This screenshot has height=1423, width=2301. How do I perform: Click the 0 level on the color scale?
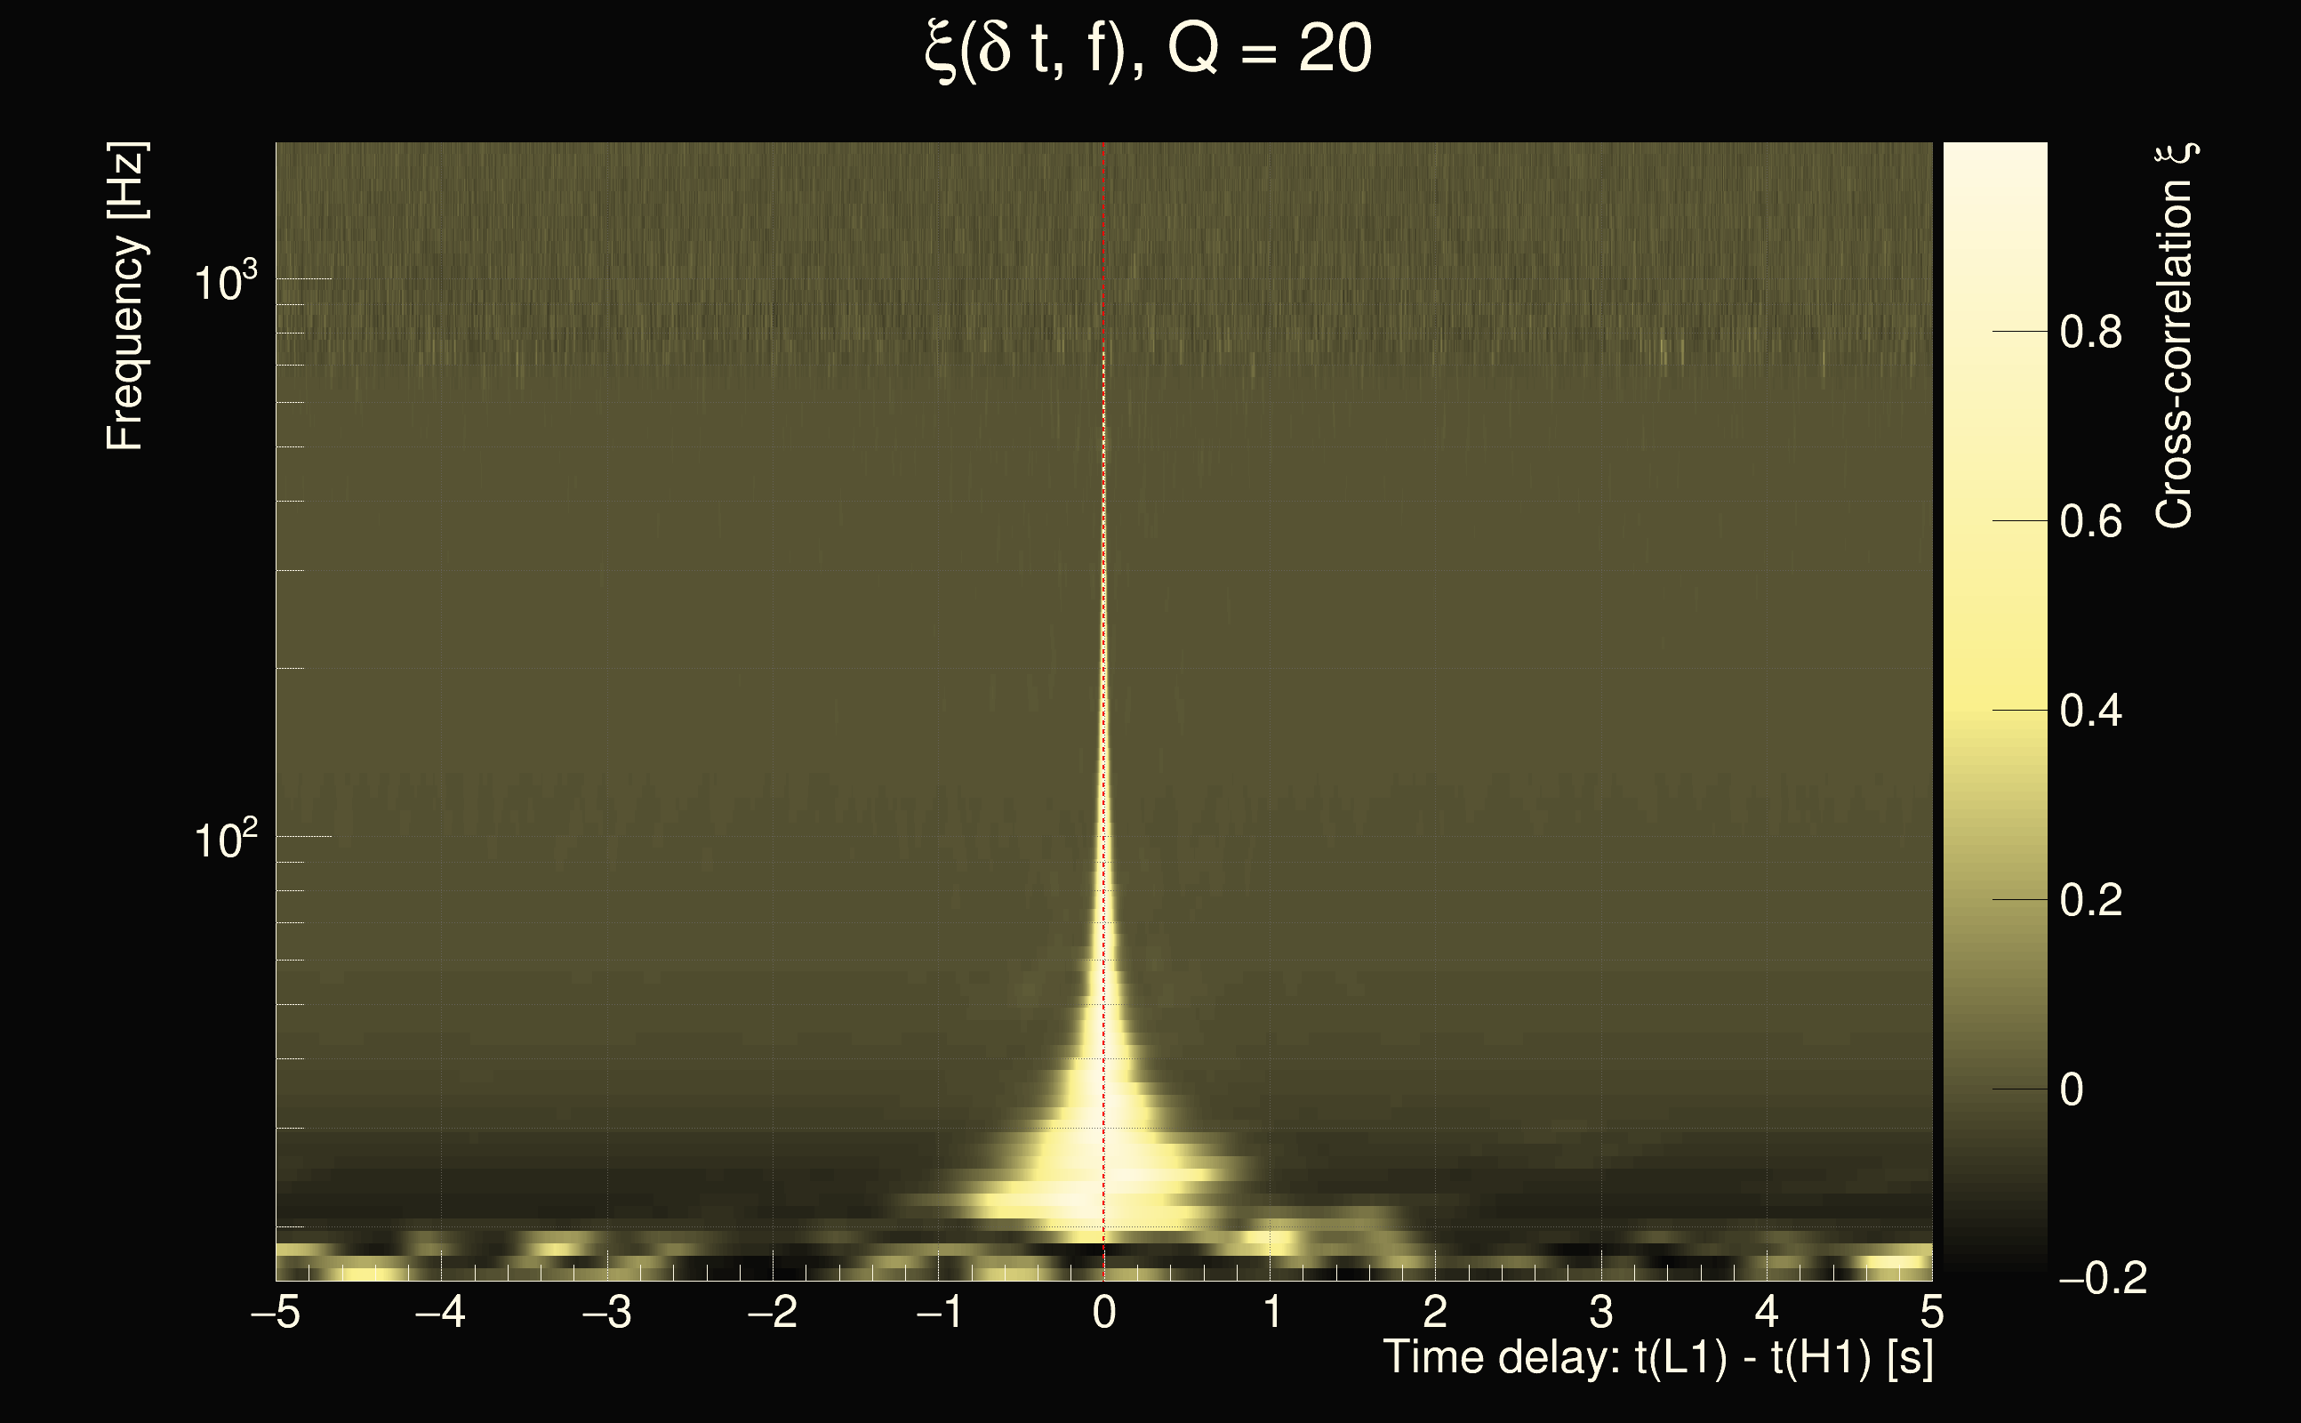coord(2072,1089)
